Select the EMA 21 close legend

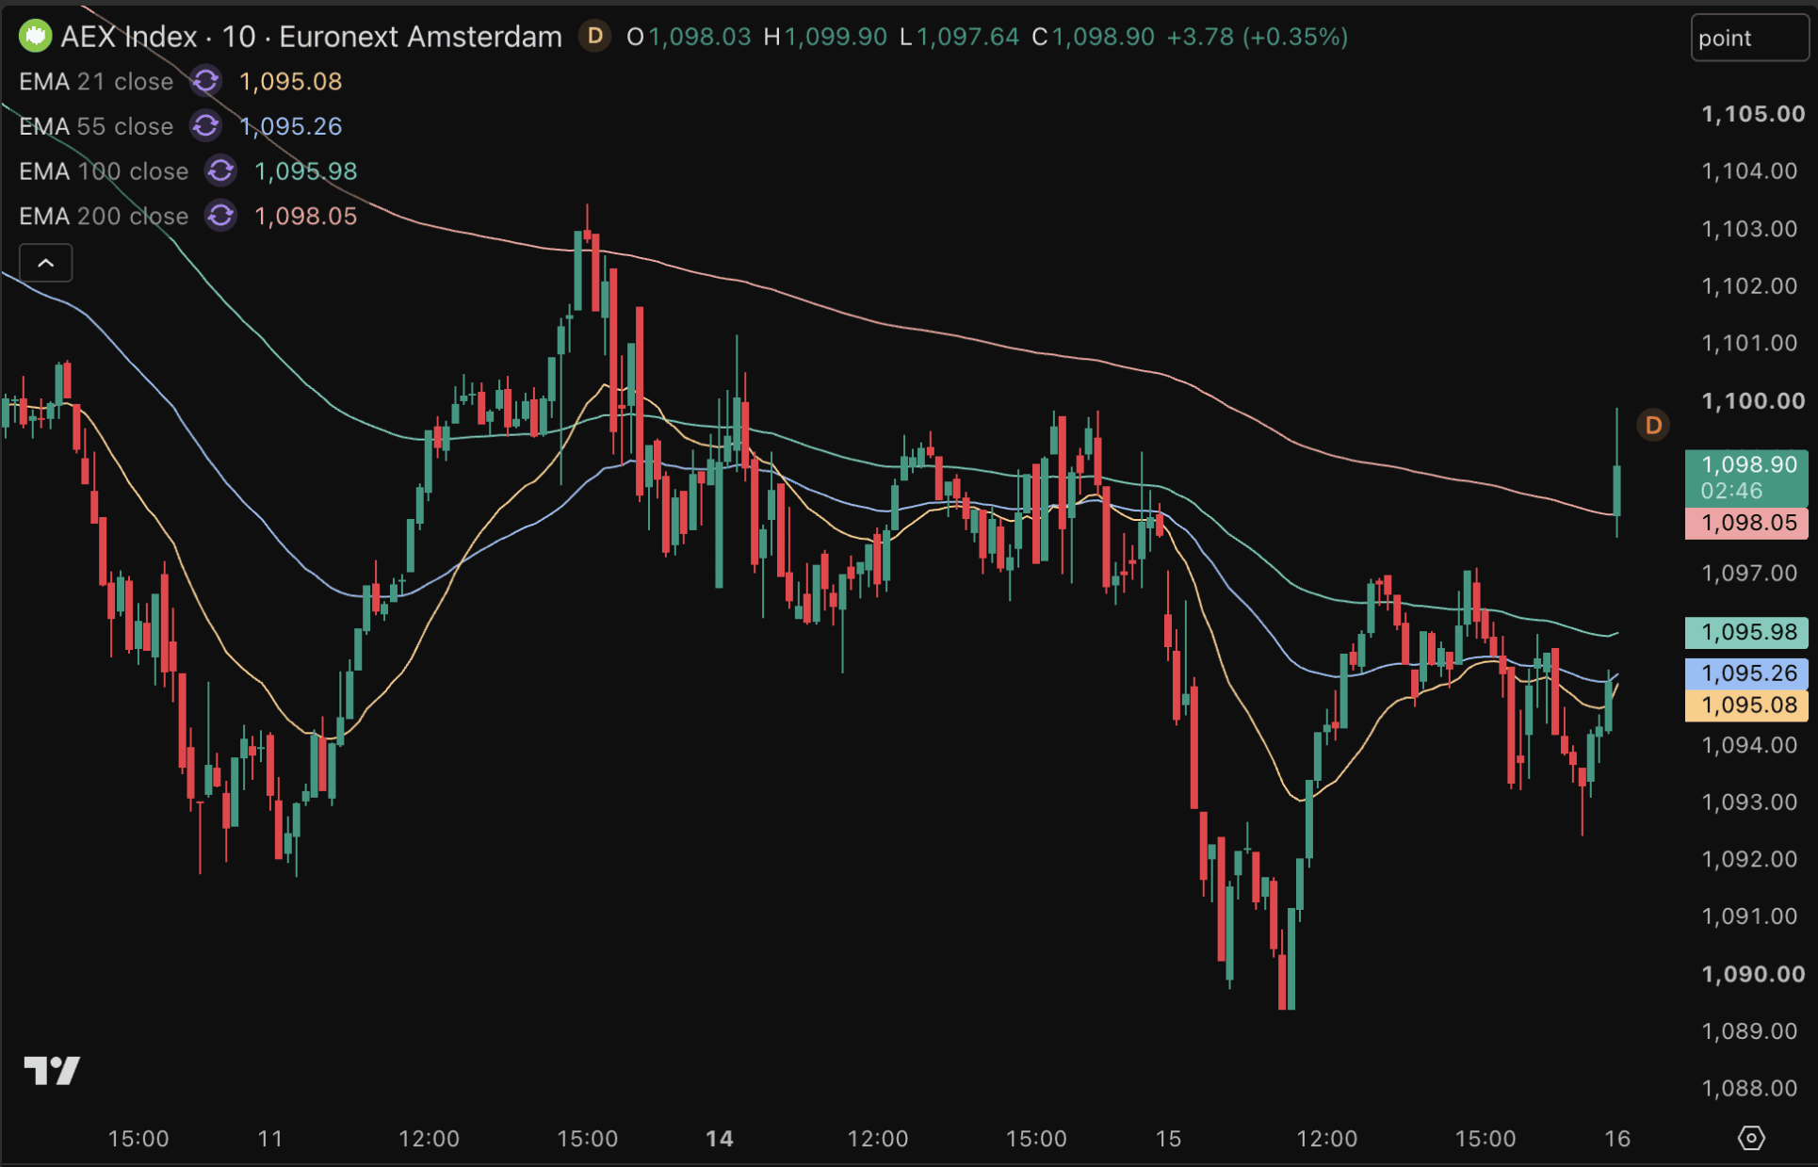[x=96, y=81]
